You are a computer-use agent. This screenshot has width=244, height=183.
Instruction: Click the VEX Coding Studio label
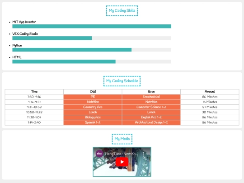(25, 34)
